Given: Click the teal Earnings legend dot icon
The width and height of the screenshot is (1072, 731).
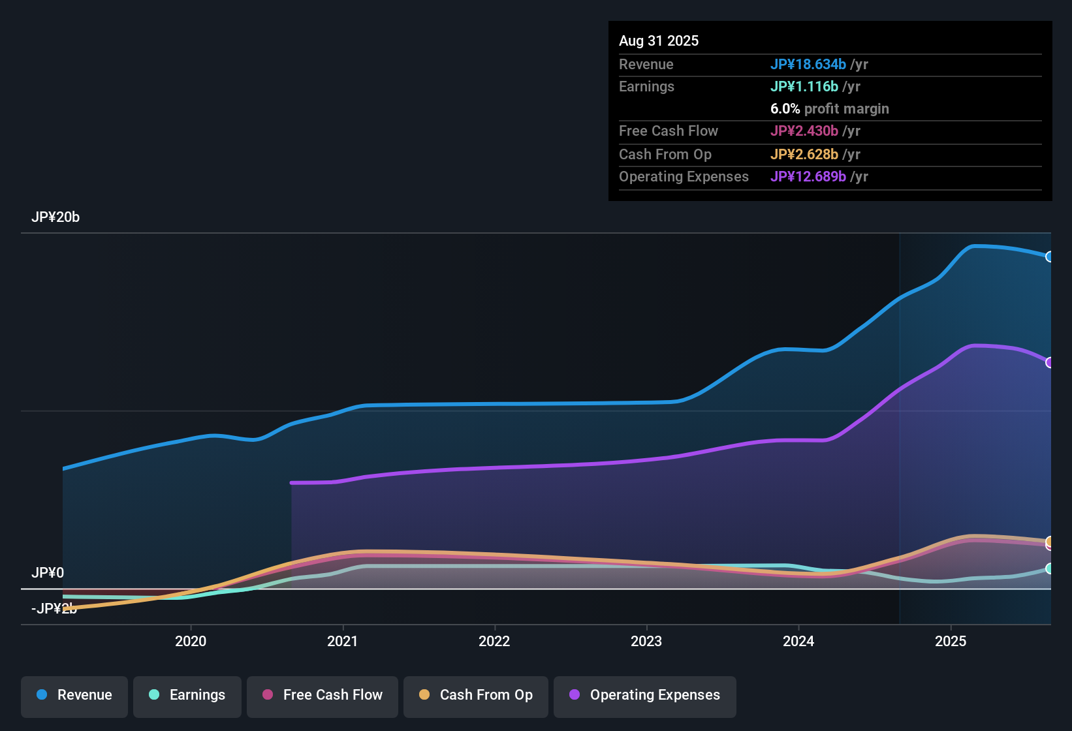Looking at the screenshot, I should pos(155,695).
